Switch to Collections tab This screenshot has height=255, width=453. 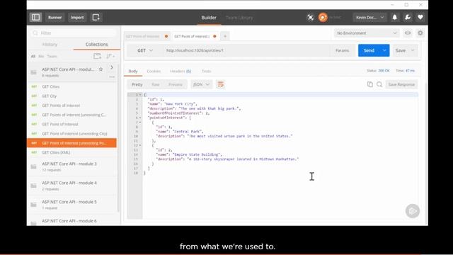tap(96, 44)
